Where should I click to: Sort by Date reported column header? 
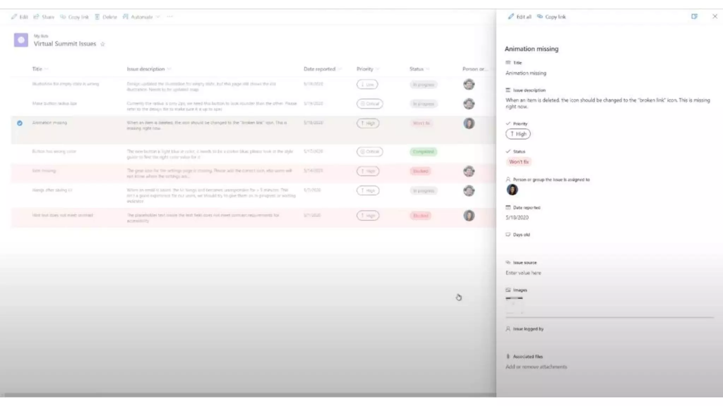[x=319, y=69]
